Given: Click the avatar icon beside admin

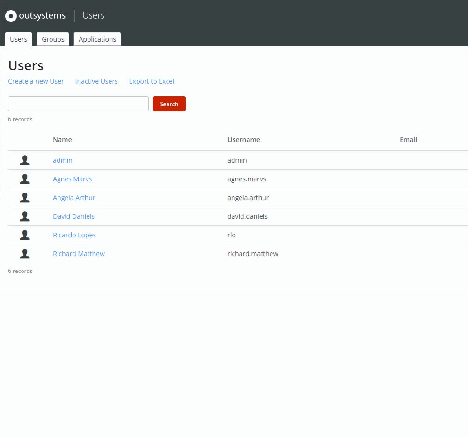Looking at the screenshot, I should (x=24, y=160).
